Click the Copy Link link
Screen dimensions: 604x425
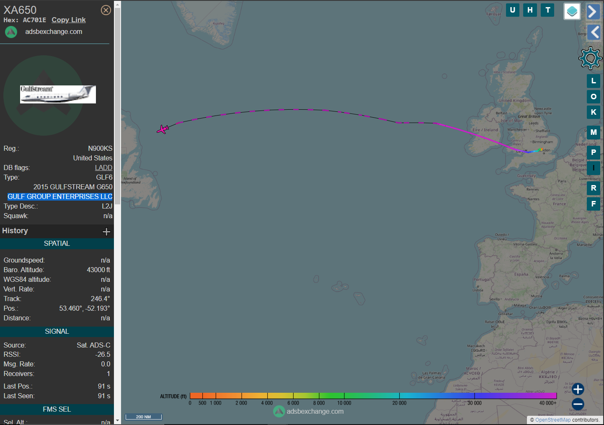click(x=69, y=20)
